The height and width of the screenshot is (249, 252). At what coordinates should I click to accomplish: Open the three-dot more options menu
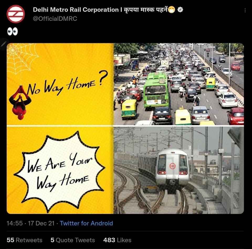(245, 10)
